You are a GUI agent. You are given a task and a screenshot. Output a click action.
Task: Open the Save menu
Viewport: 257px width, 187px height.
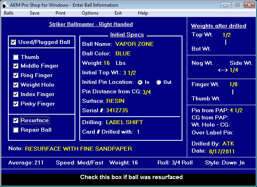[35, 13]
